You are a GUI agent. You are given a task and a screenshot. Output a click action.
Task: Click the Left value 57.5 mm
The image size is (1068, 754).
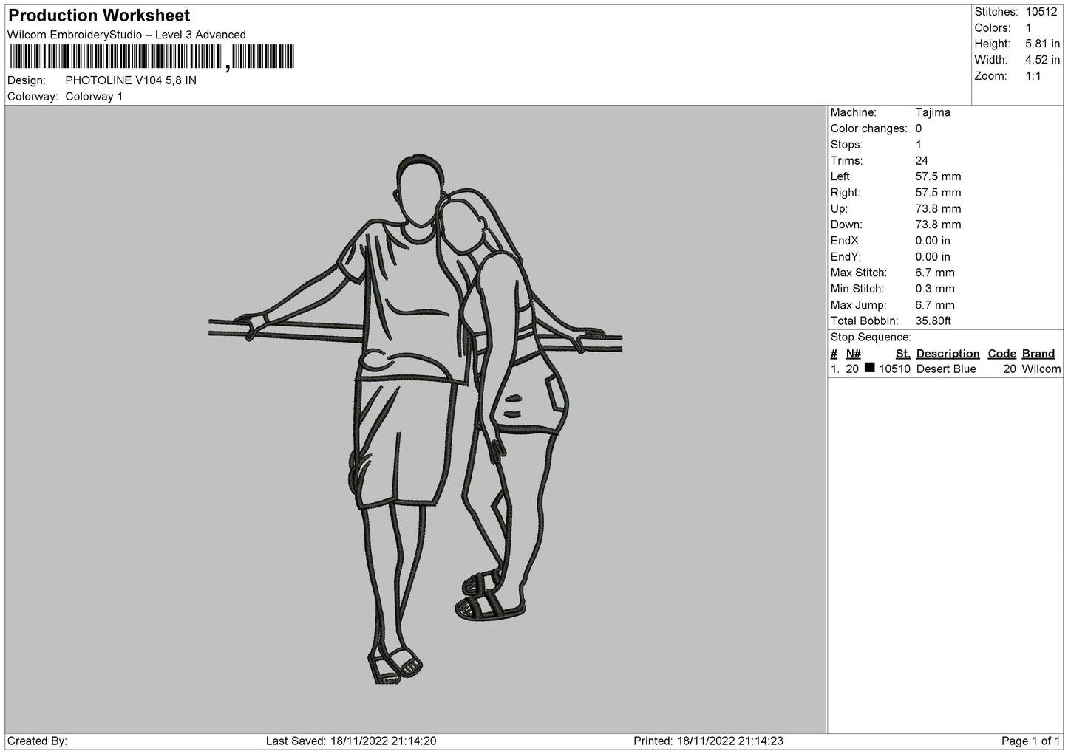(x=938, y=176)
